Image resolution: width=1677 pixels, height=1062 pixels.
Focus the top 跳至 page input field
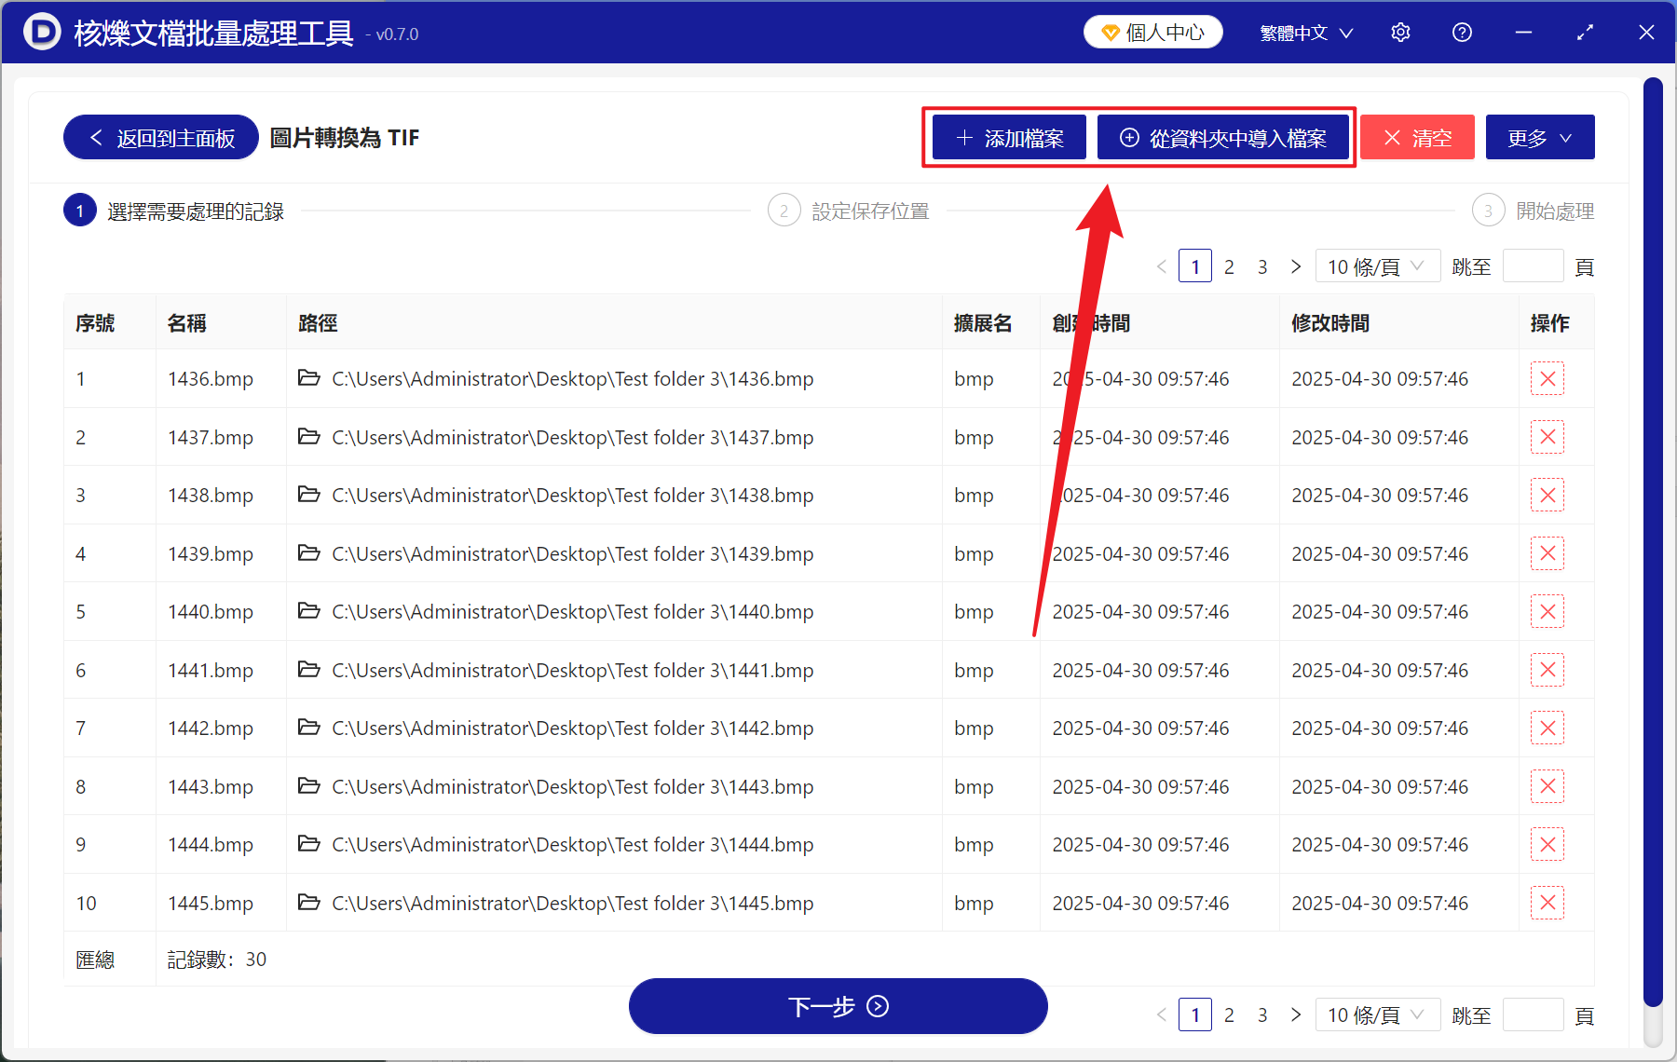point(1533,266)
